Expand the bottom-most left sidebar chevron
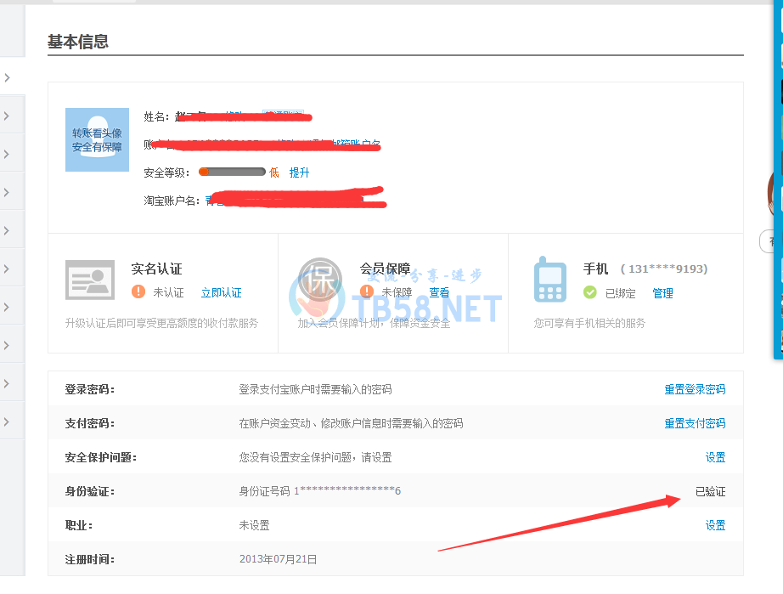 point(7,421)
